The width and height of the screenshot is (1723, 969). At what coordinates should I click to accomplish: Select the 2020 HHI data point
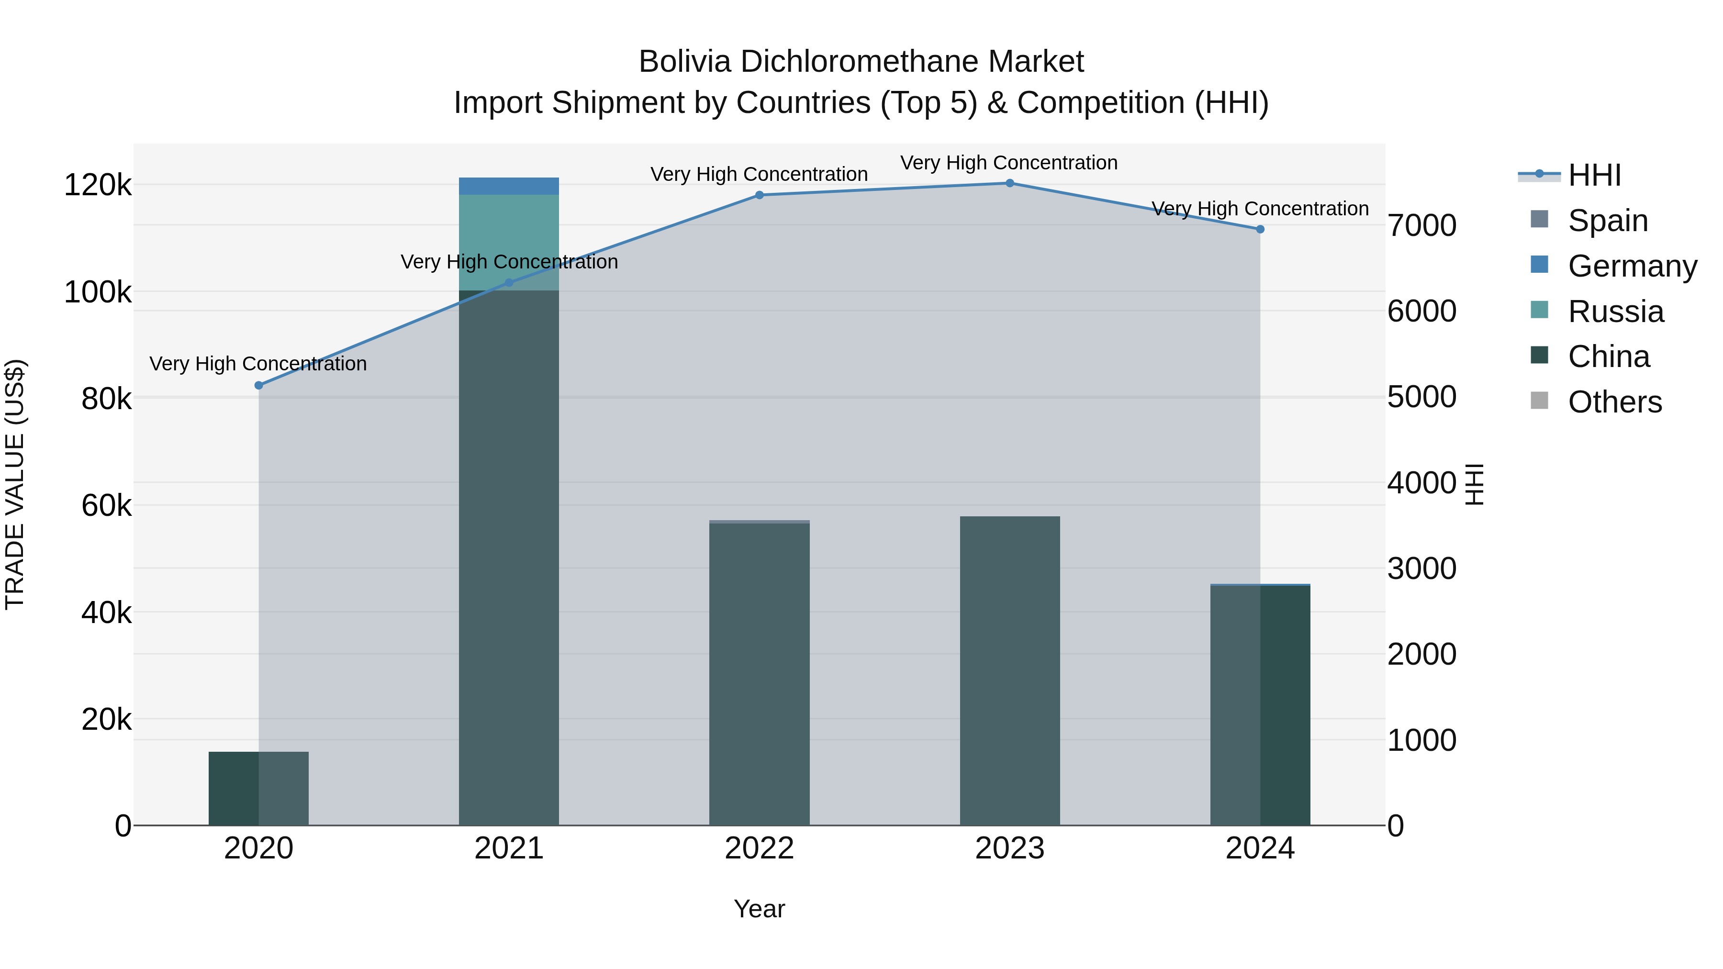259,385
